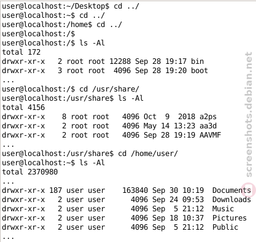Click the 163840 size value
This screenshot has width=256, height=242.
click(x=135, y=190)
